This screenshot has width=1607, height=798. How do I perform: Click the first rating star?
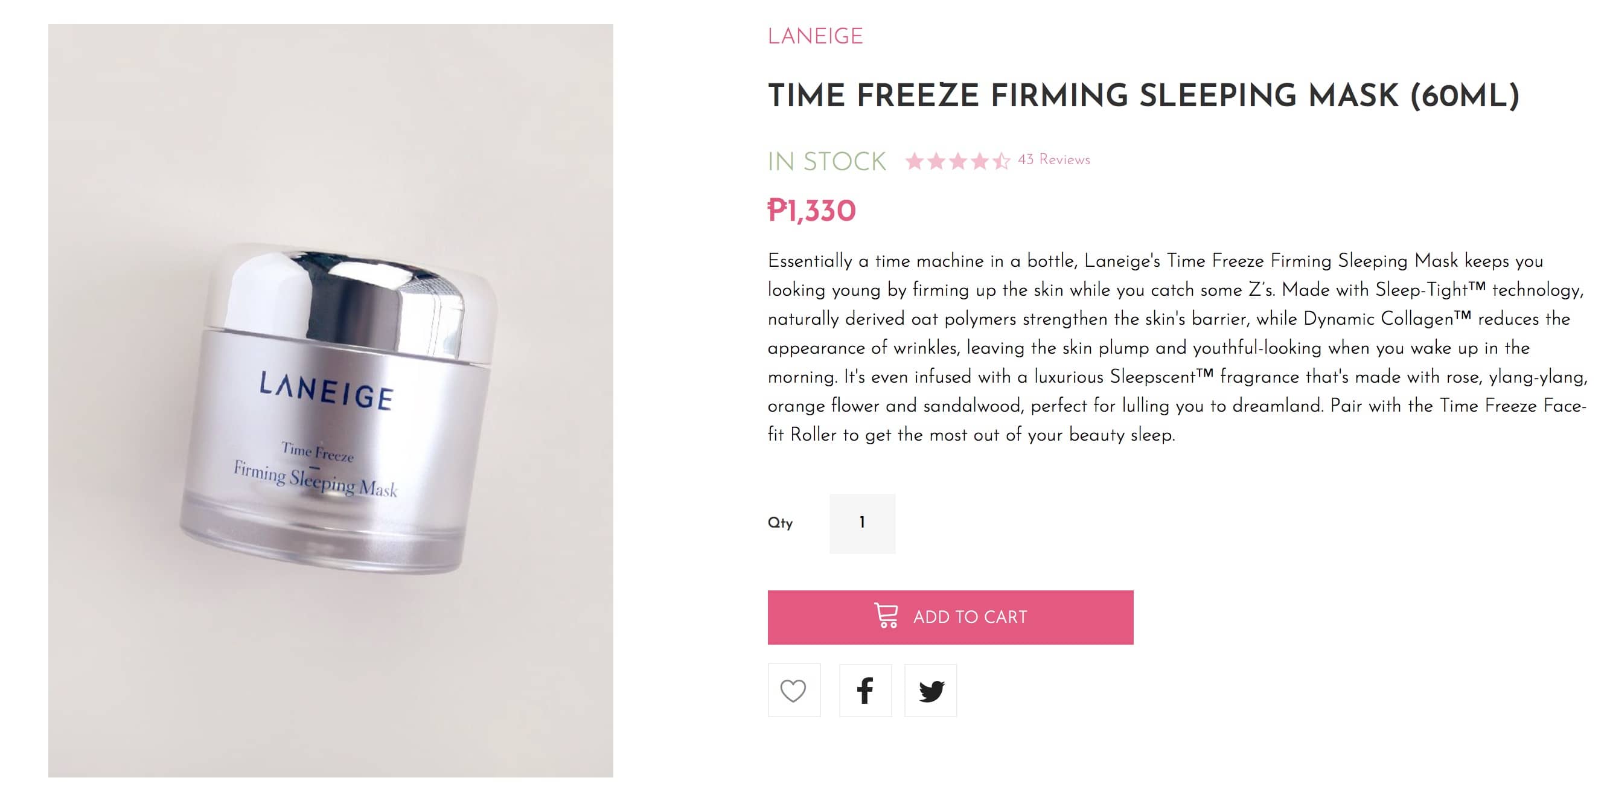[915, 161]
